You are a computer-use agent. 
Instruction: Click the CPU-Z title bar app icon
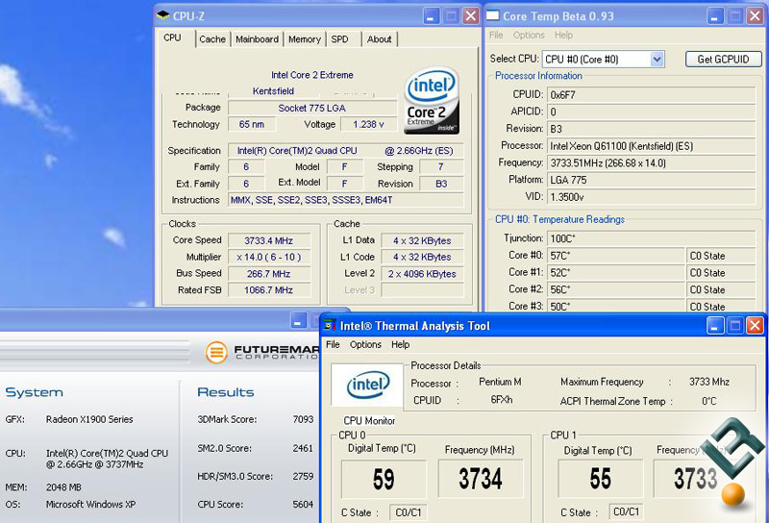[x=163, y=15]
